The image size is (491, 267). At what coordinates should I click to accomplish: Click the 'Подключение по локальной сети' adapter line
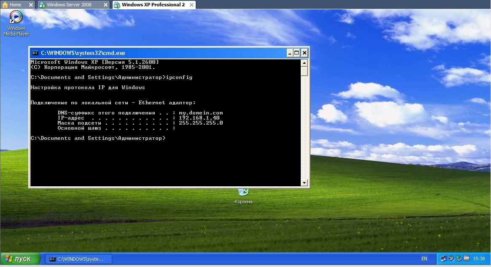(x=113, y=103)
